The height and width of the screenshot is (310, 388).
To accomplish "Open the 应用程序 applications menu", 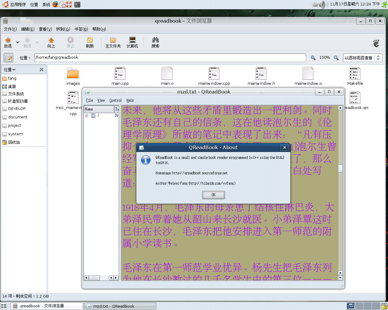I will (15, 4).
